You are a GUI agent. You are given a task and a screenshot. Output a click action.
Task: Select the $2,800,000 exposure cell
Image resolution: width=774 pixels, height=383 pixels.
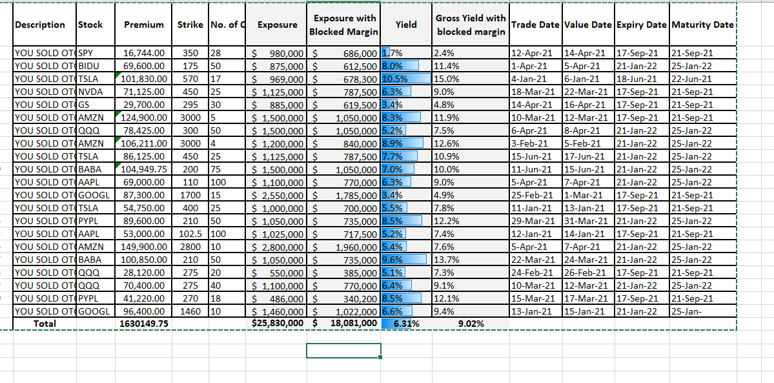coord(278,247)
